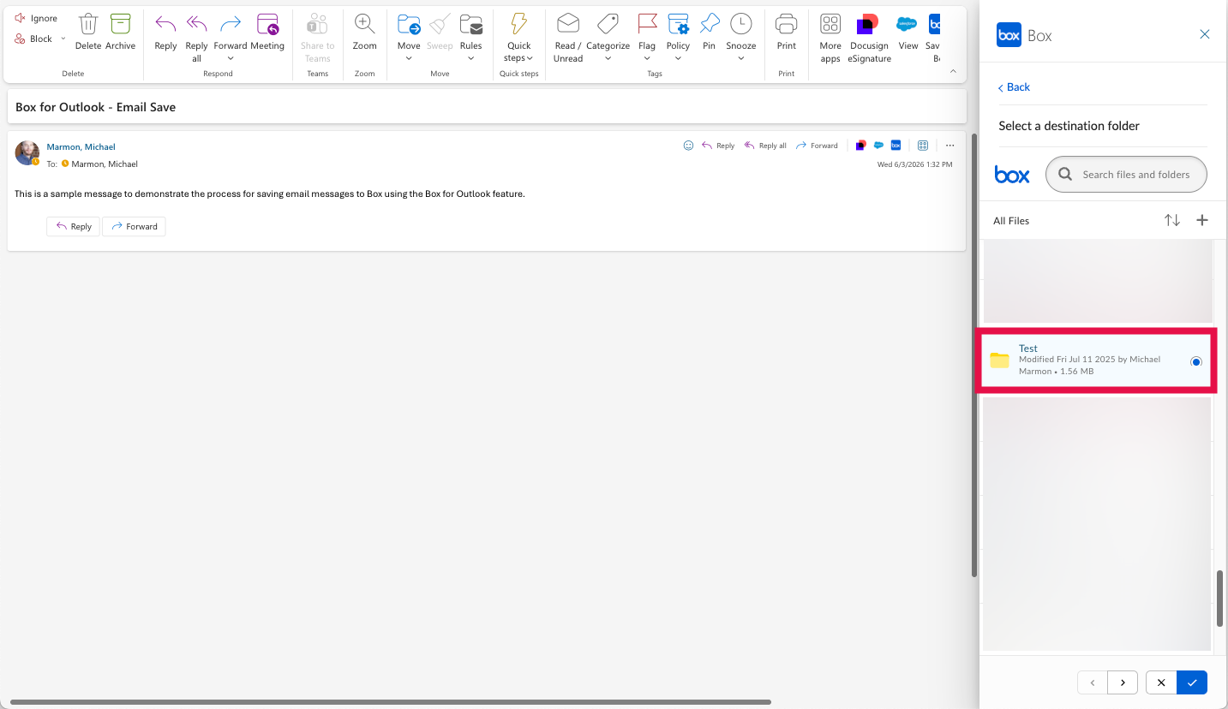Click the Forward button below the message body
The height and width of the screenshot is (709, 1228).
[134, 226]
